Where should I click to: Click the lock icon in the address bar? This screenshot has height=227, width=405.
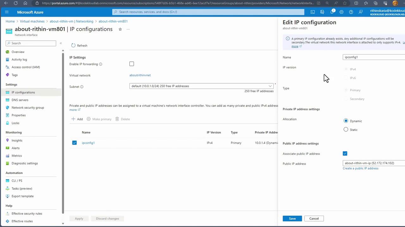point(37,3)
